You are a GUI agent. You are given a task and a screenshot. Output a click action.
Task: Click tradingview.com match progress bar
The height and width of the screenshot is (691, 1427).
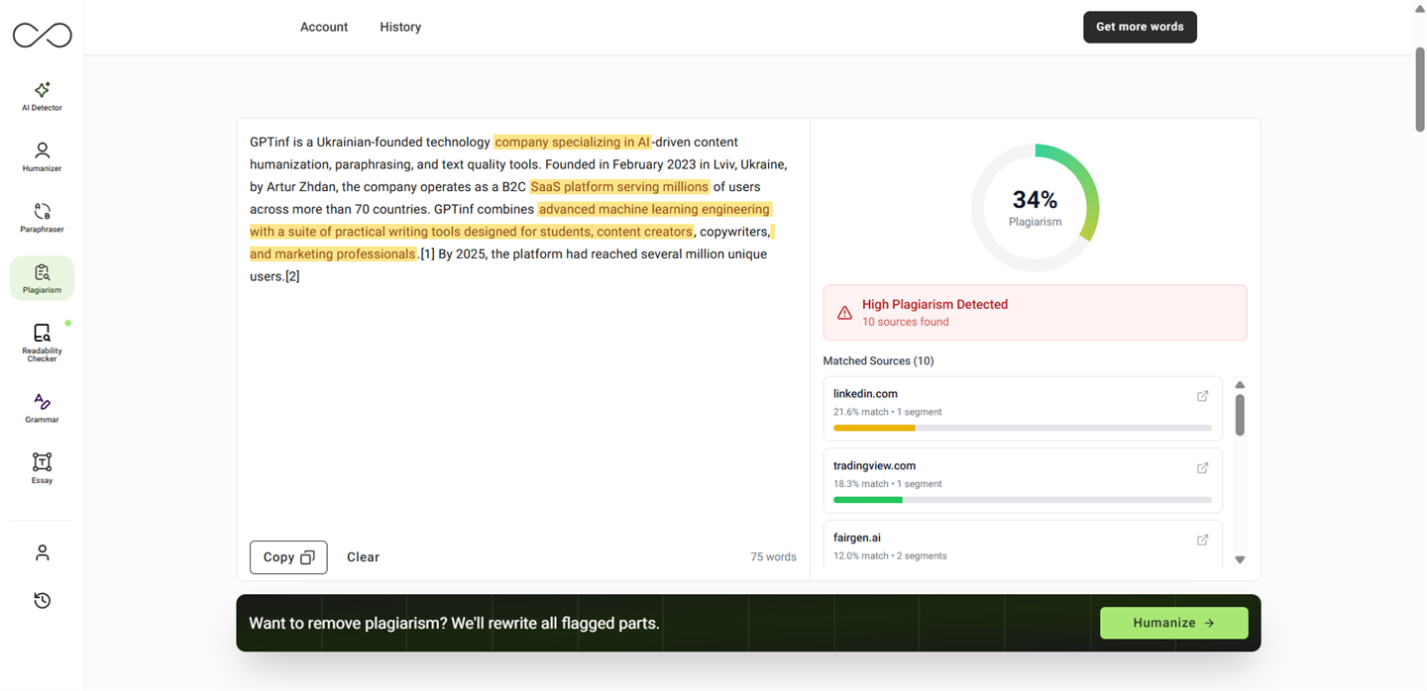pyautogui.click(x=1023, y=500)
